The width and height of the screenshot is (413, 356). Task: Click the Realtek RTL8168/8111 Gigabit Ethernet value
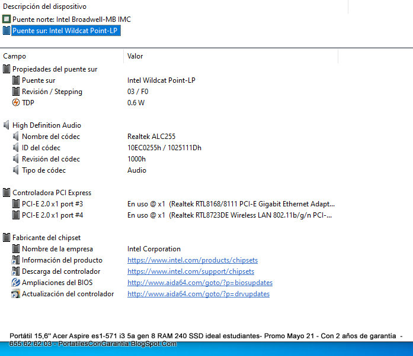pyautogui.click(x=231, y=204)
